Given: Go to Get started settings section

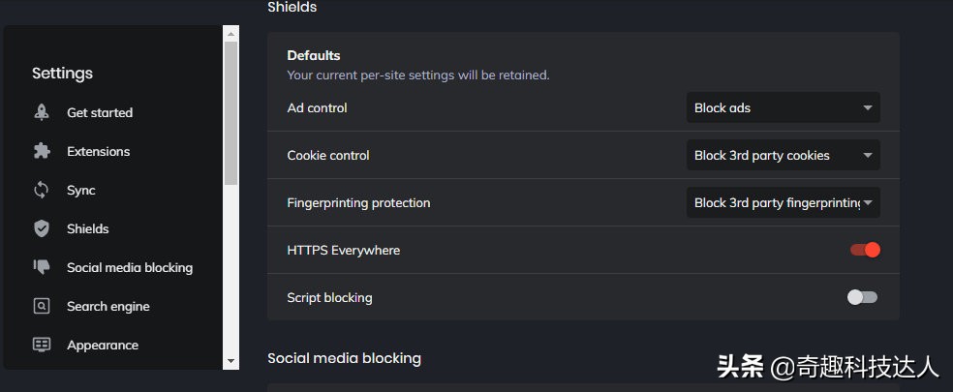Looking at the screenshot, I should (100, 112).
